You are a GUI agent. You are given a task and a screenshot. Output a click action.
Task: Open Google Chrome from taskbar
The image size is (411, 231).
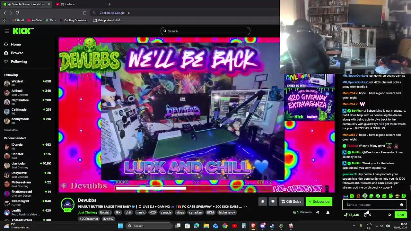[225, 226]
